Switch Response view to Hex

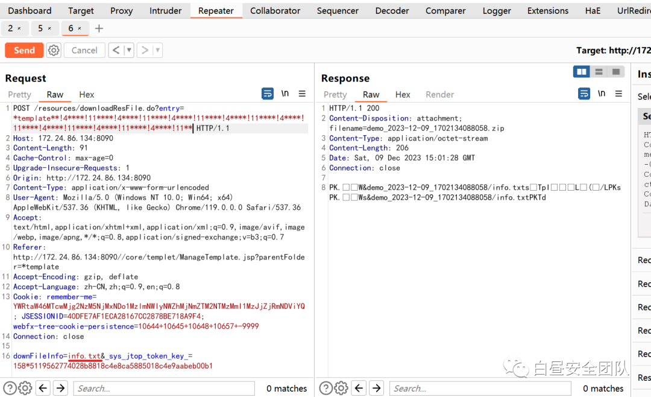[403, 94]
